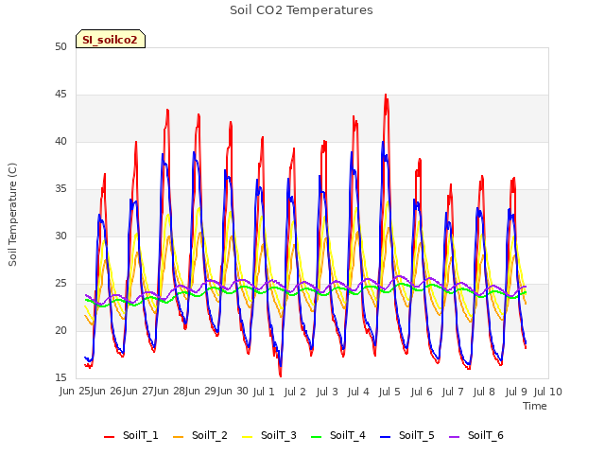Click the Jul 7 x-axis date label
Screen dimensions: 605x454
tap(453, 392)
